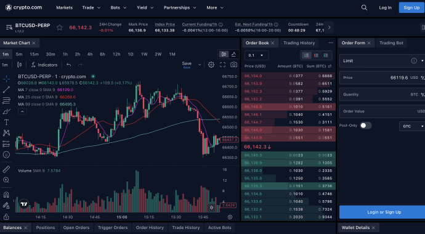Switch to original candlestick chart view
The width and height of the screenshot is (425, 234).
(224, 54)
